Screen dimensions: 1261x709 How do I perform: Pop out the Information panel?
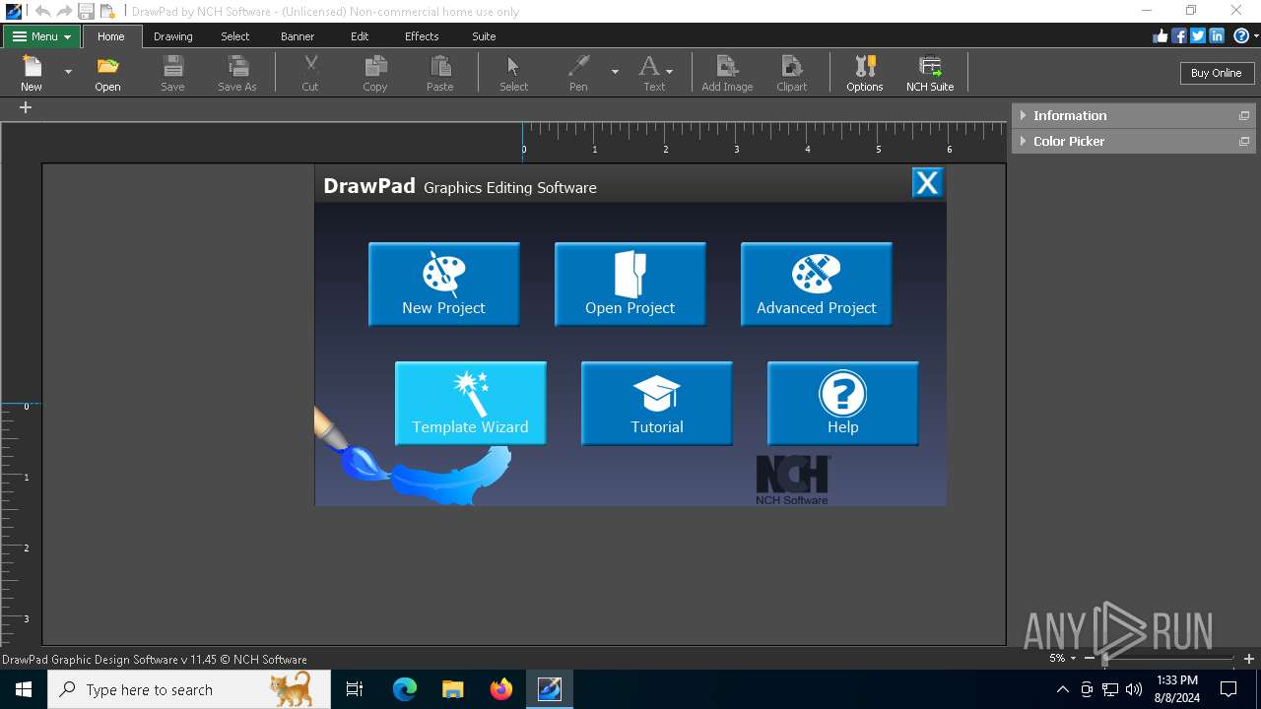click(x=1244, y=115)
